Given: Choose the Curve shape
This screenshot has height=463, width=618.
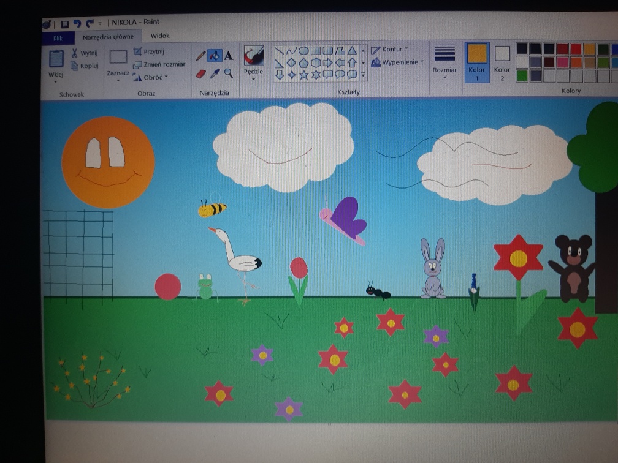Looking at the screenshot, I should coord(291,51).
